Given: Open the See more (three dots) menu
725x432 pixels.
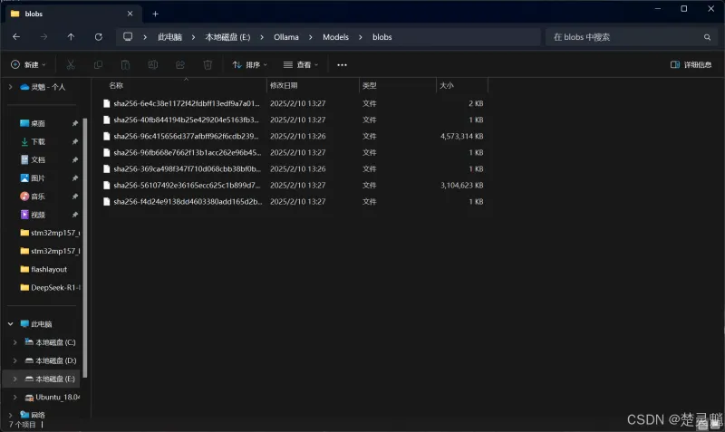Looking at the screenshot, I should (x=342, y=64).
